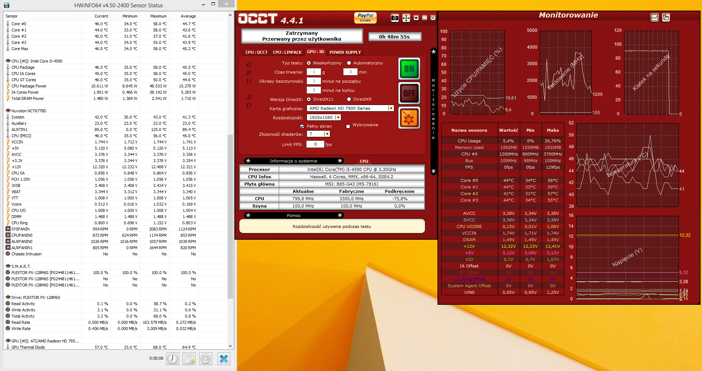Open HWiNFO sensor settings gear icon
This screenshot has width=702, height=371.
pyautogui.click(x=206, y=359)
